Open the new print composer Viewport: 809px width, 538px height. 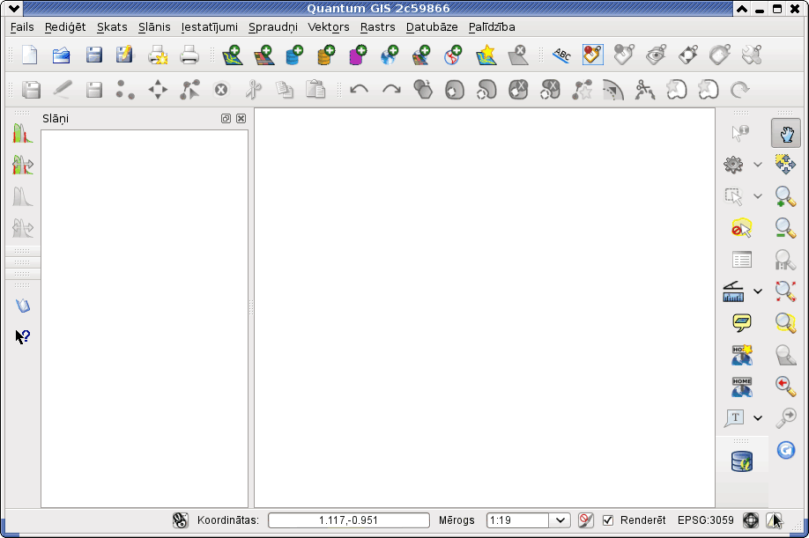[158, 55]
